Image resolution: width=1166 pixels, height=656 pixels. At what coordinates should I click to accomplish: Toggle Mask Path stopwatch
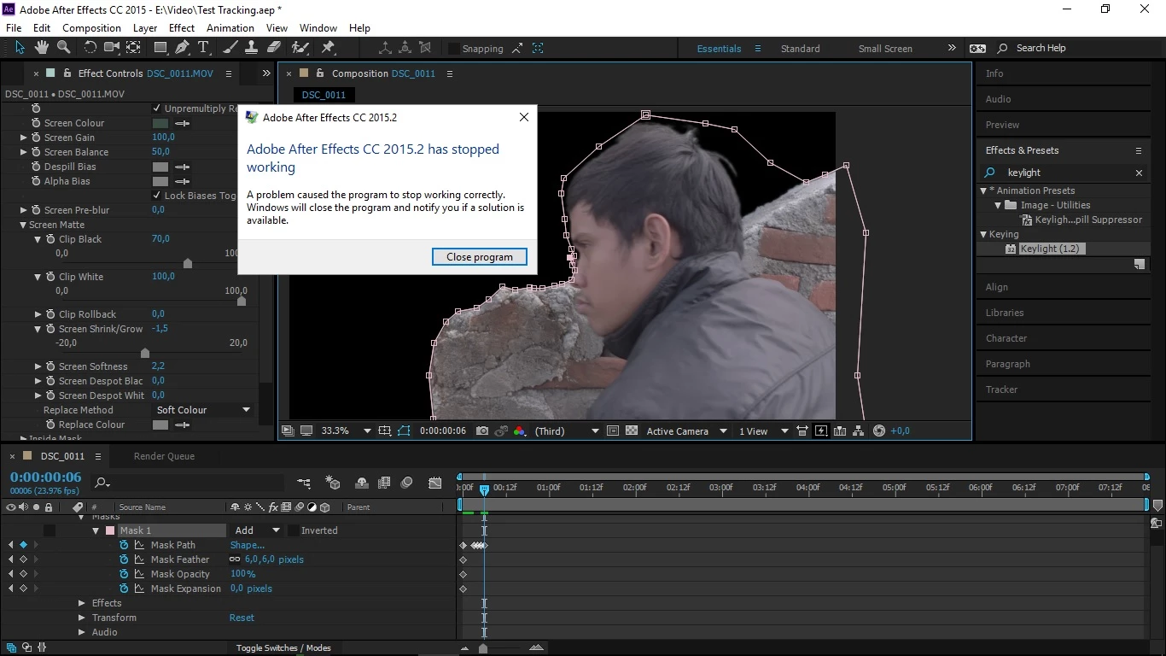click(124, 545)
